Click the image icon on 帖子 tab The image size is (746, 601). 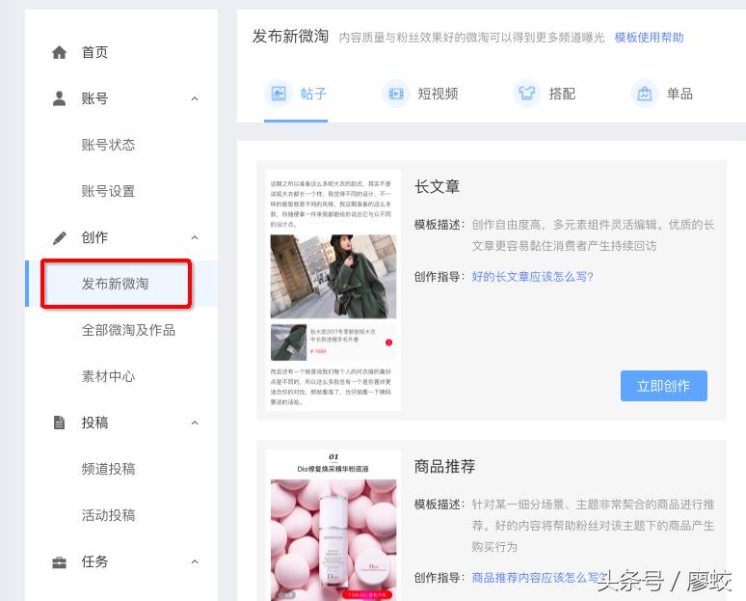[279, 94]
